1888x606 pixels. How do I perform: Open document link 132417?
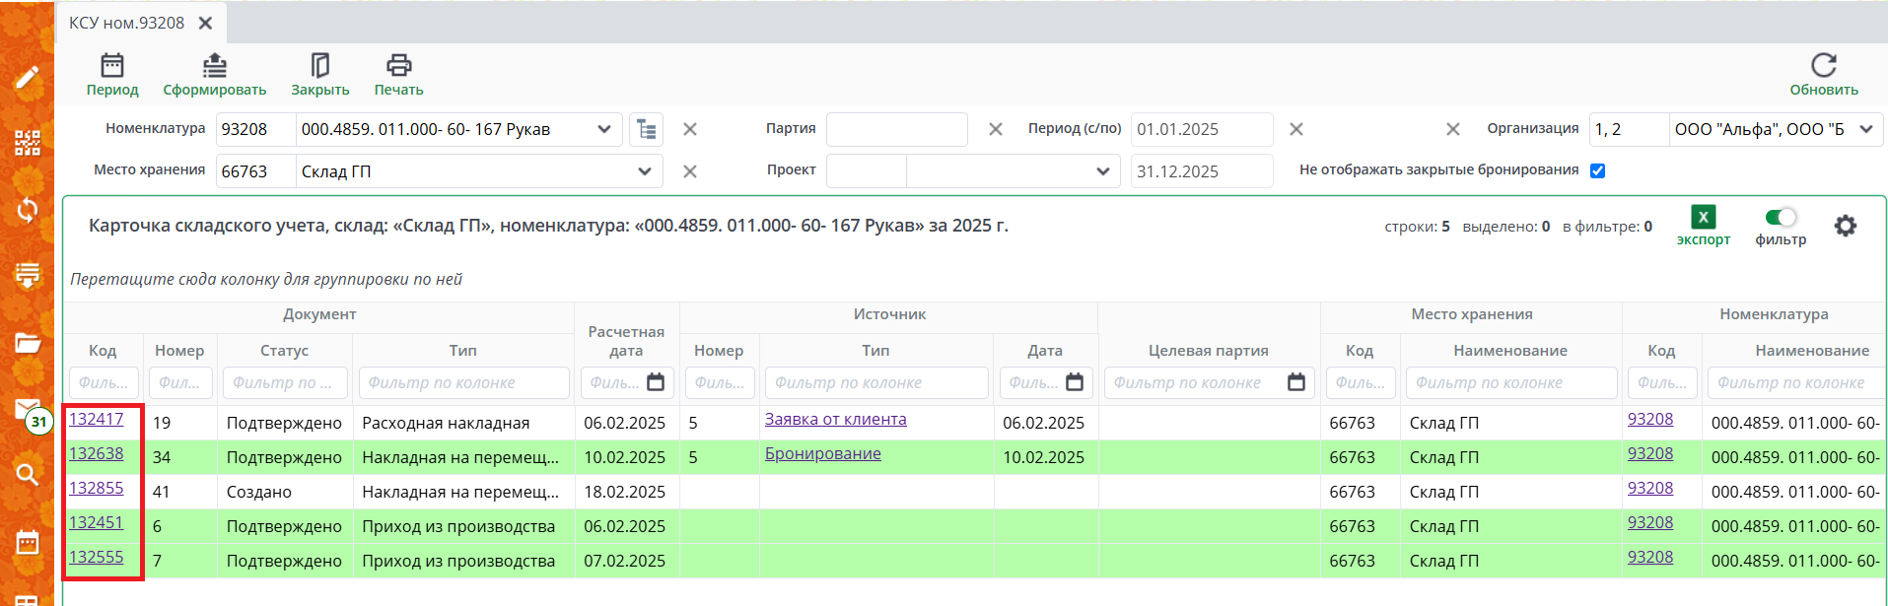97,419
